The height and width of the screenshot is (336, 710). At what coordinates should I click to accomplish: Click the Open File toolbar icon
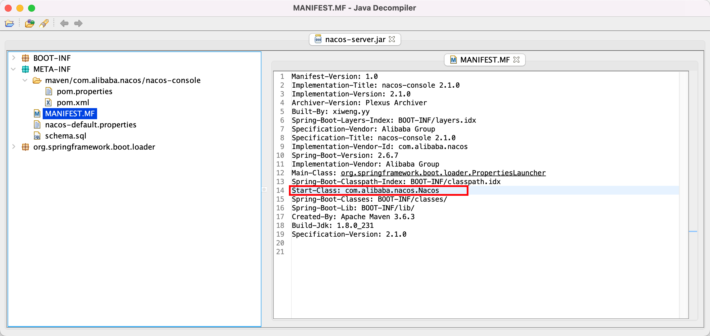pyautogui.click(x=9, y=23)
